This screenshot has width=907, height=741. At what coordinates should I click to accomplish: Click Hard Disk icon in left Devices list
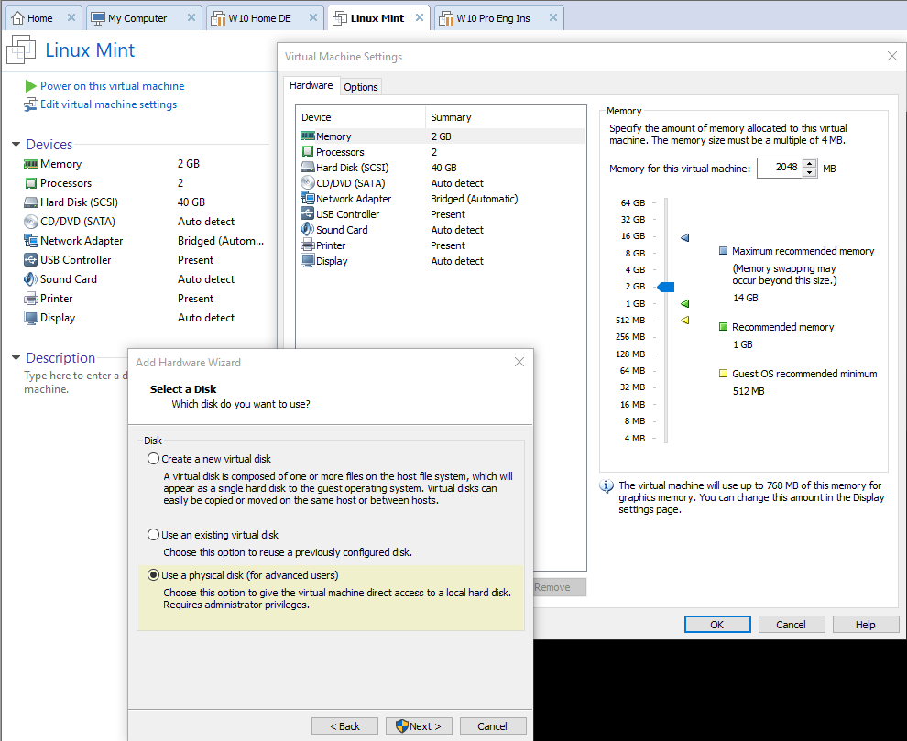point(30,202)
